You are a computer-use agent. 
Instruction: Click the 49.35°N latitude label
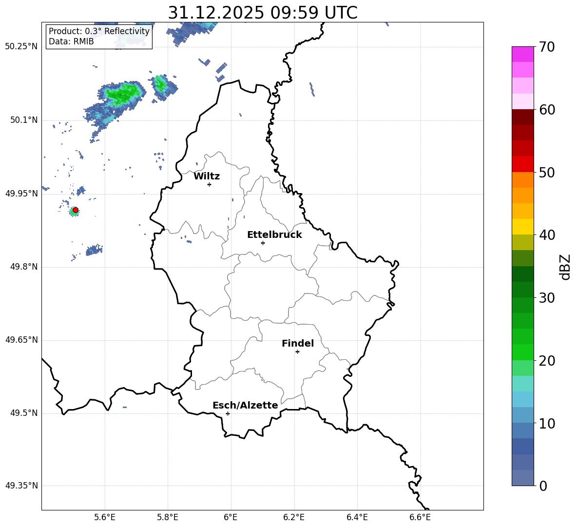pyautogui.click(x=21, y=486)
